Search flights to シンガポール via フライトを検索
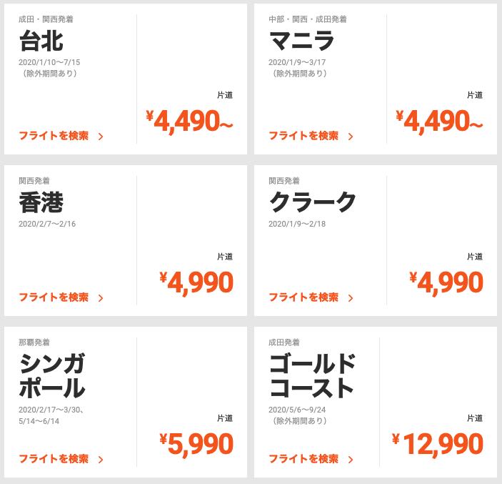Image resolution: width=502 pixels, height=484 pixels. tap(54, 459)
